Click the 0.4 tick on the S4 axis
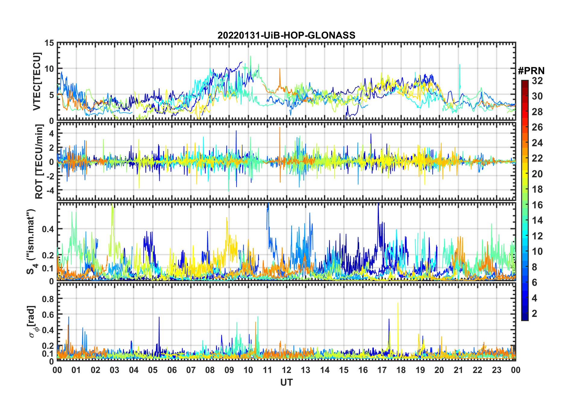 48,229
